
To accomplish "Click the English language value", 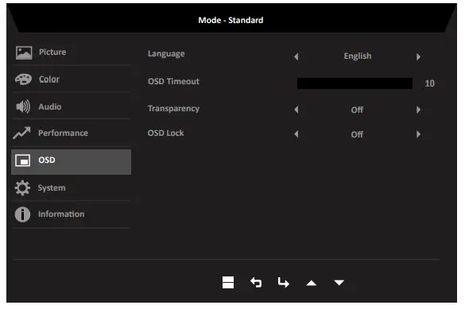I will coord(358,56).
